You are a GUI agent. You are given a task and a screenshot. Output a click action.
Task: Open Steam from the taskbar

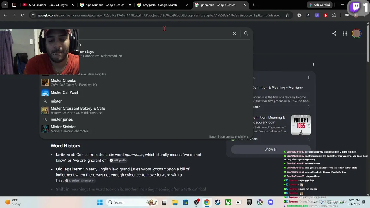coord(217,202)
